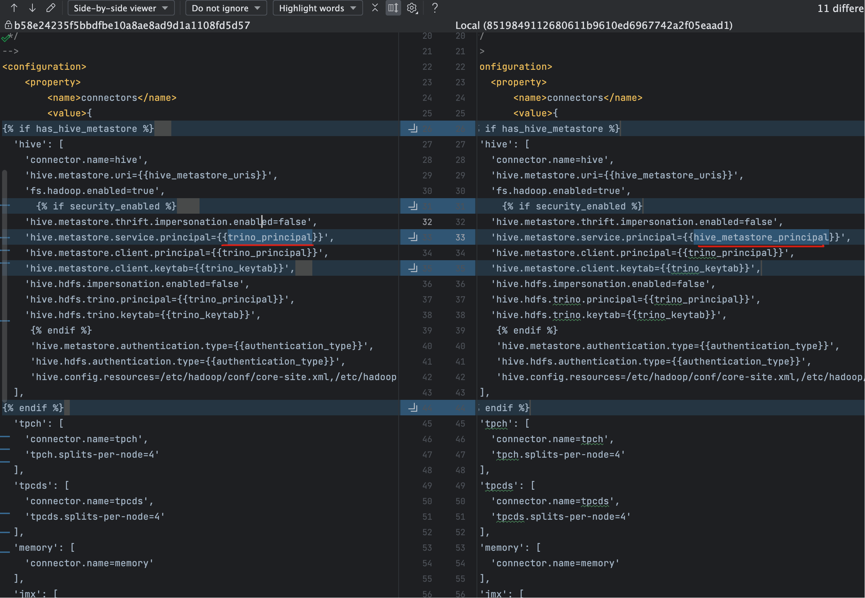Viewport: 865px width, 598px height.
Task: Click the Local revision title label
Action: pos(594,25)
